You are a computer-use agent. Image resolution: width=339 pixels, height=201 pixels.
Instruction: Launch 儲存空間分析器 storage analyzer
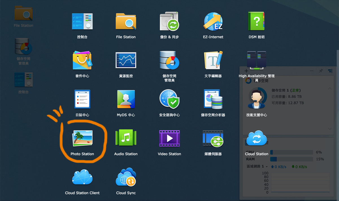click(x=213, y=99)
